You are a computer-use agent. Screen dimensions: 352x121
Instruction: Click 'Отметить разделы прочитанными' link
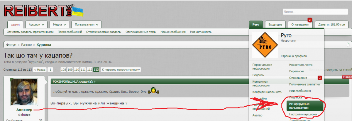30,32
